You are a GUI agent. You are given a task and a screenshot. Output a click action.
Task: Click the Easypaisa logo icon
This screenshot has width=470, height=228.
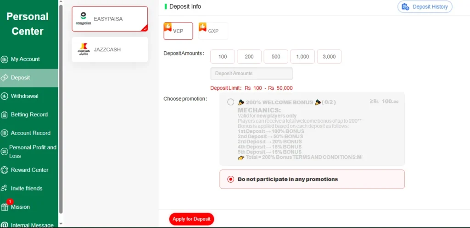pos(84,18)
